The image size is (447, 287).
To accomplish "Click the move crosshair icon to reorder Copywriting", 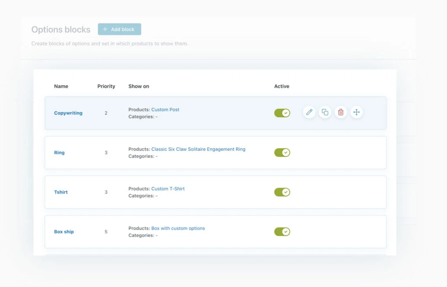I will [356, 112].
